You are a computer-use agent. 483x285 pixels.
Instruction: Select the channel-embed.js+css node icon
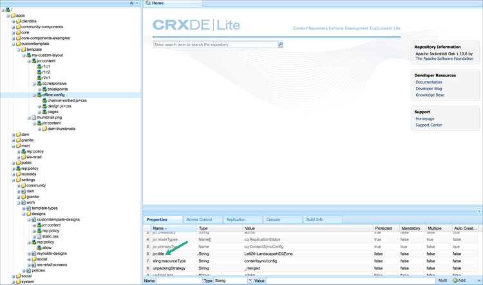(x=44, y=100)
